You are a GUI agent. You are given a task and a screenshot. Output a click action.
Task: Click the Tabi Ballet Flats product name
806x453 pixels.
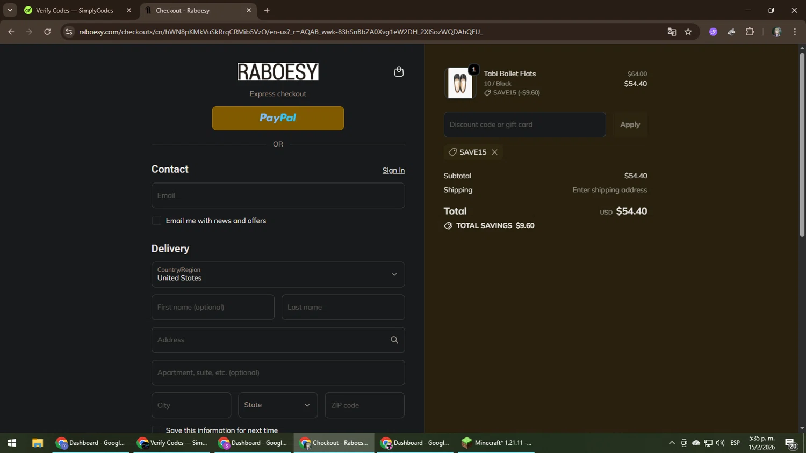(x=509, y=74)
